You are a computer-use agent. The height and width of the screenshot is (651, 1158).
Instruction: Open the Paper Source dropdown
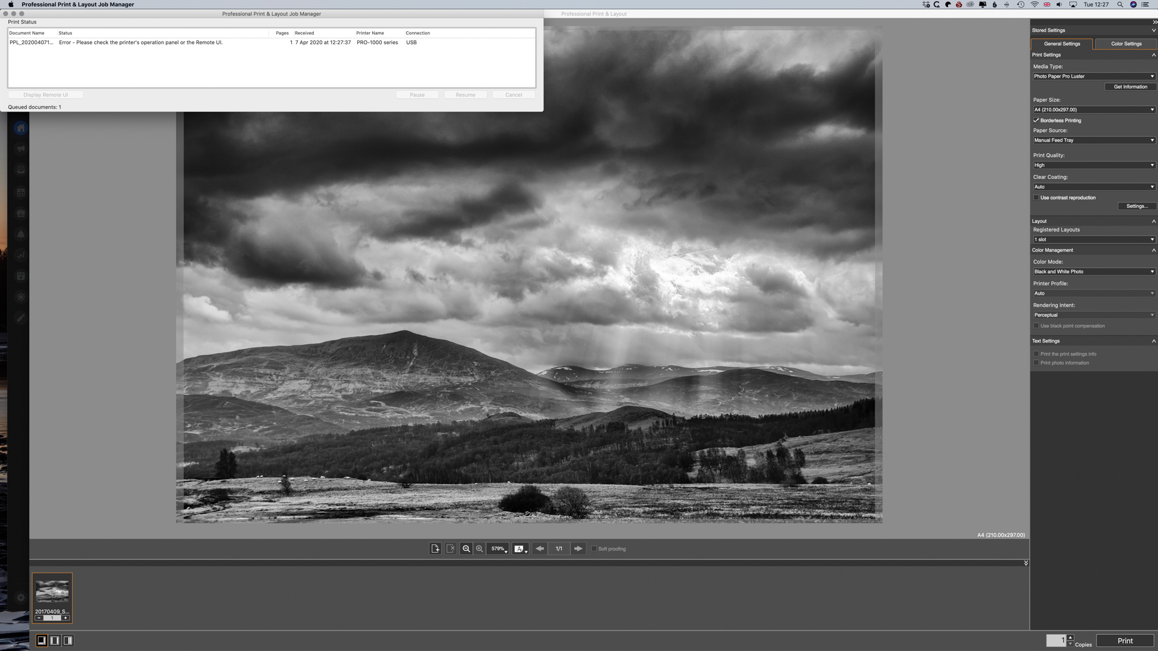click(1093, 140)
